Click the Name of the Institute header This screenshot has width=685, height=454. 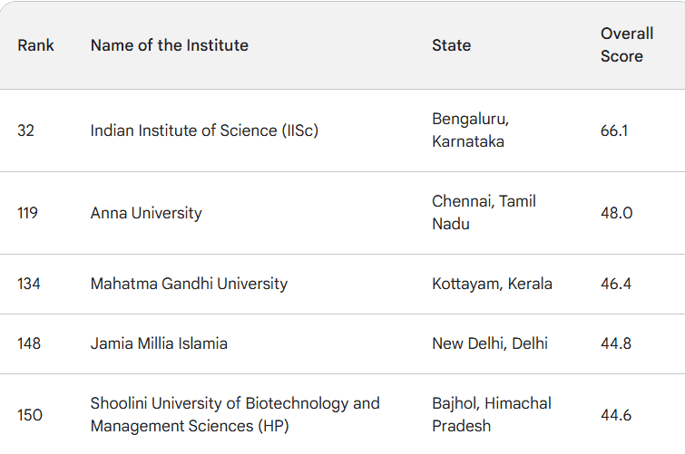coord(169,45)
